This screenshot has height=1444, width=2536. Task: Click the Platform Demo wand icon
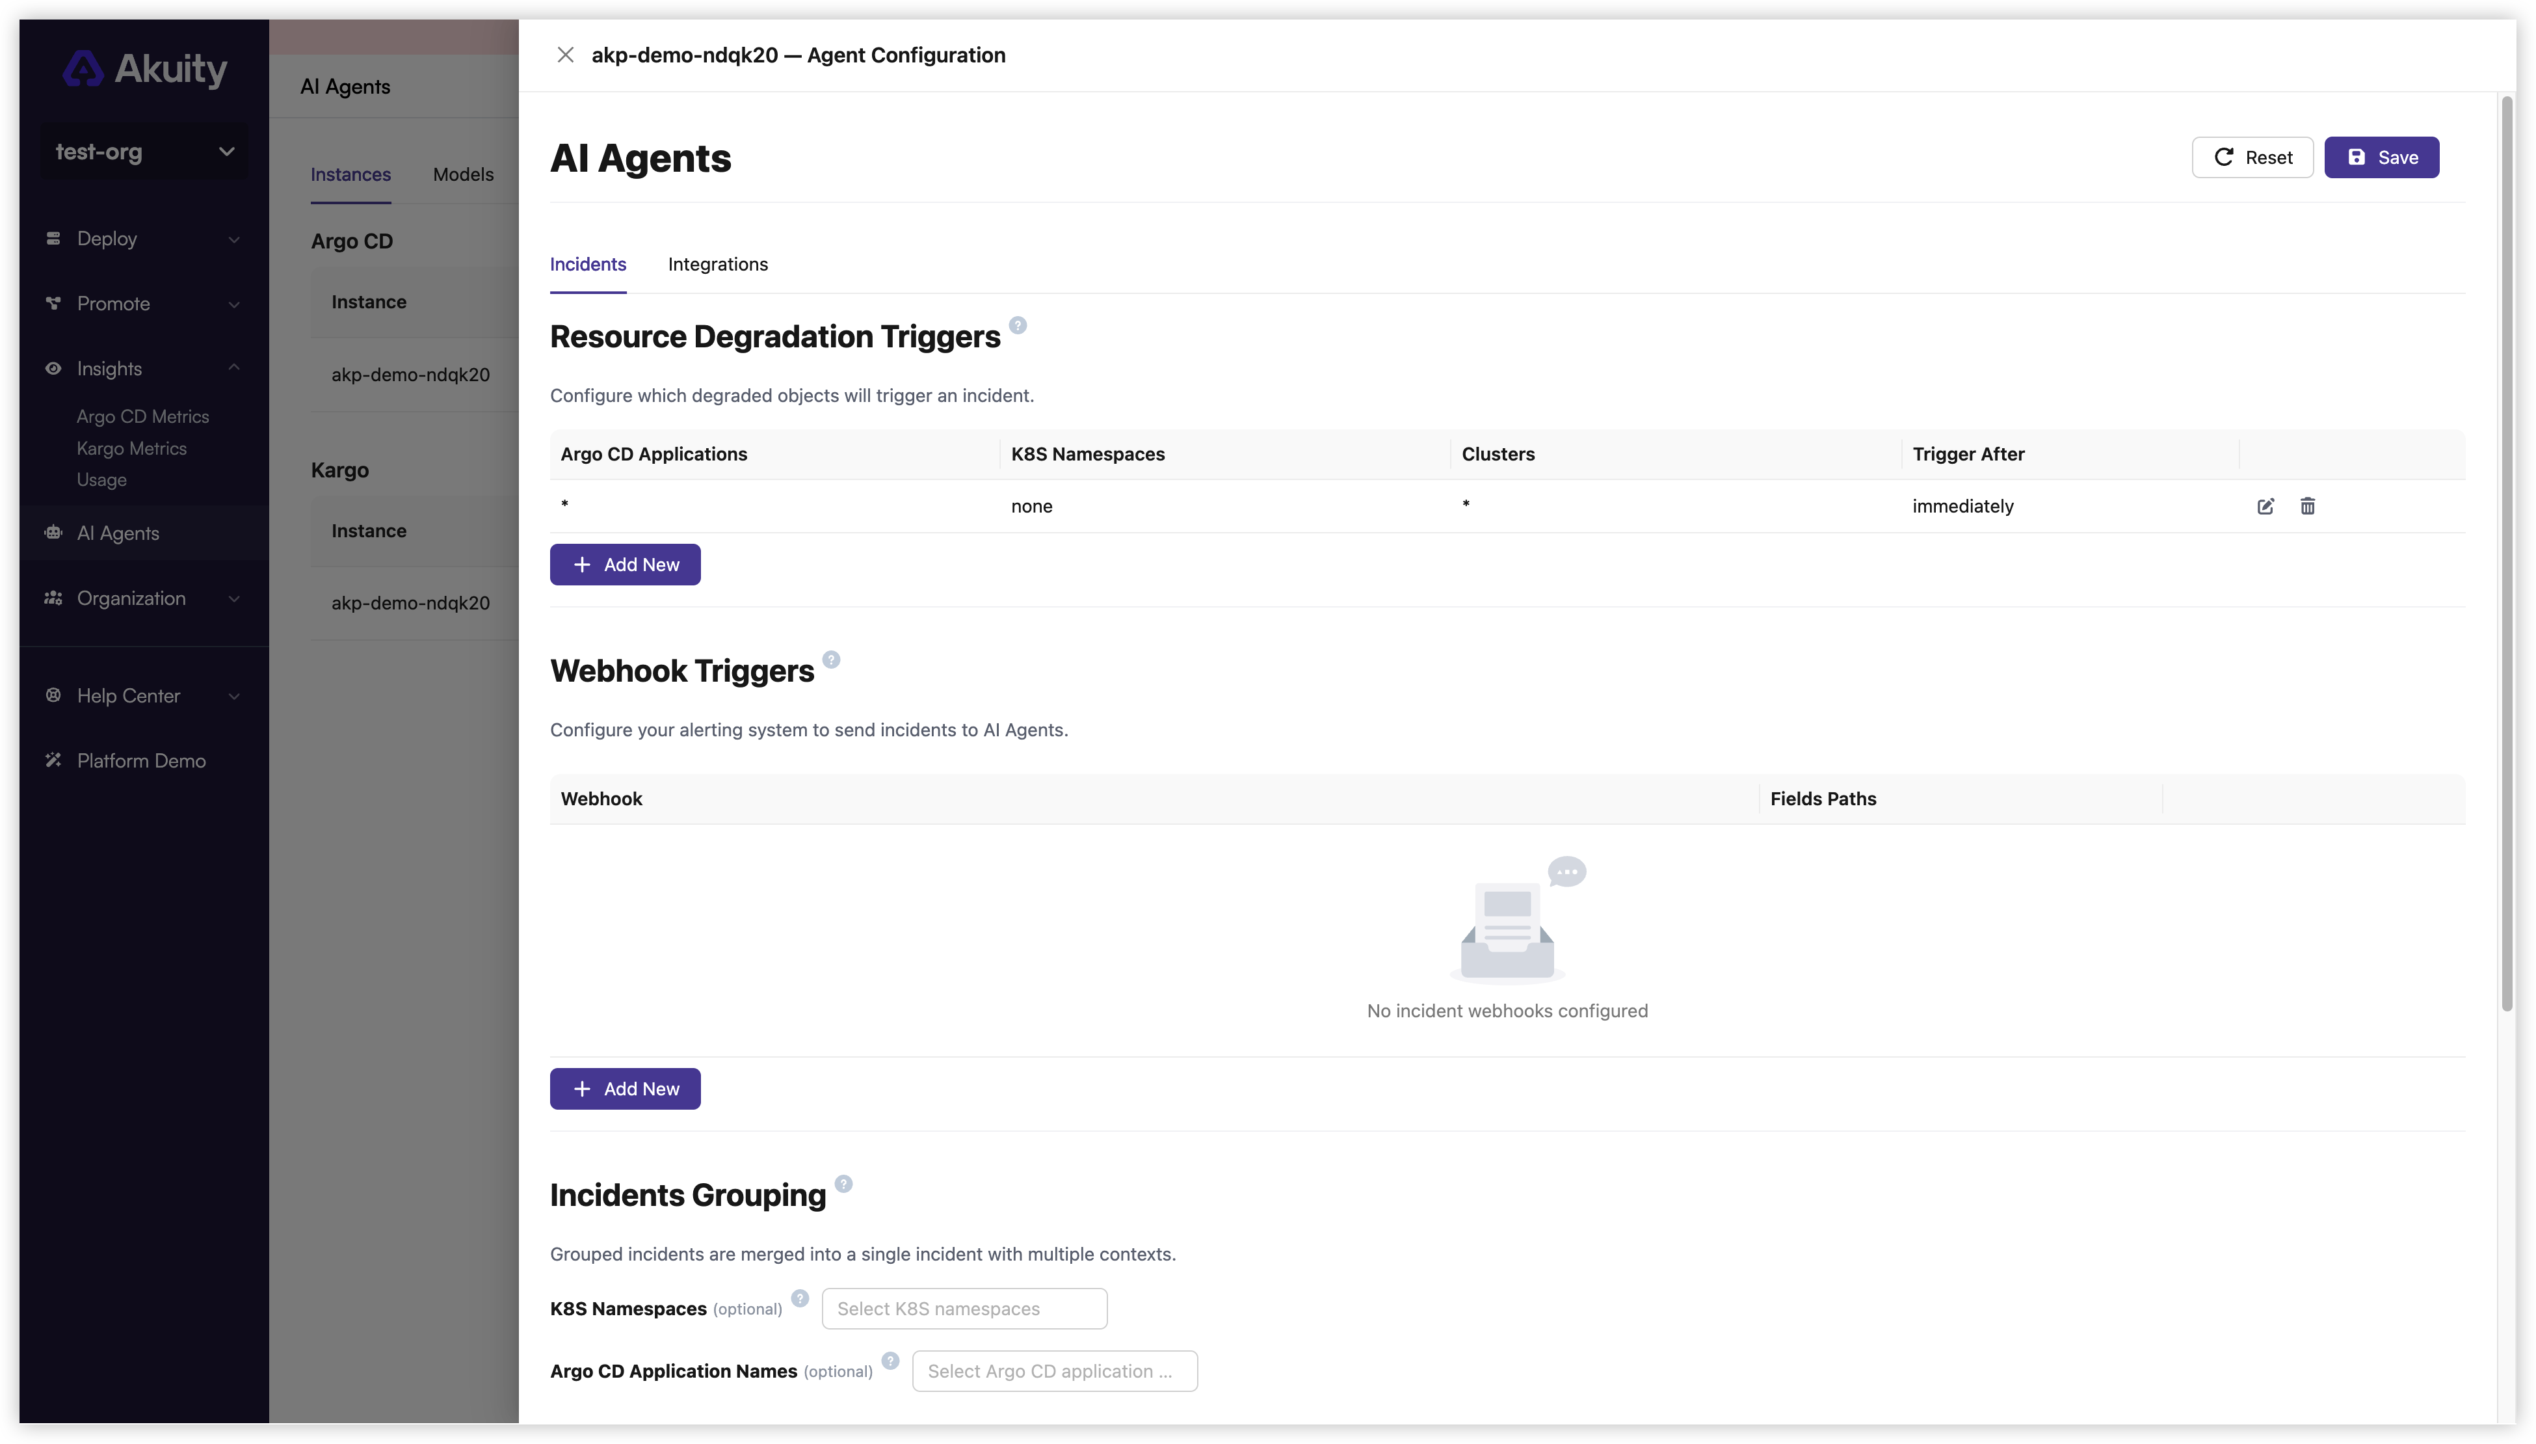[x=53, y=760]
